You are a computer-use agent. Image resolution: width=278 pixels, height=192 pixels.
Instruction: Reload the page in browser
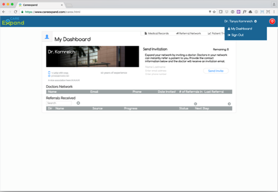tap(16, 12)
